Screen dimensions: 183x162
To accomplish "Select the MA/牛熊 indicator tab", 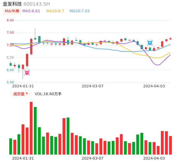I will pos(12,11).
